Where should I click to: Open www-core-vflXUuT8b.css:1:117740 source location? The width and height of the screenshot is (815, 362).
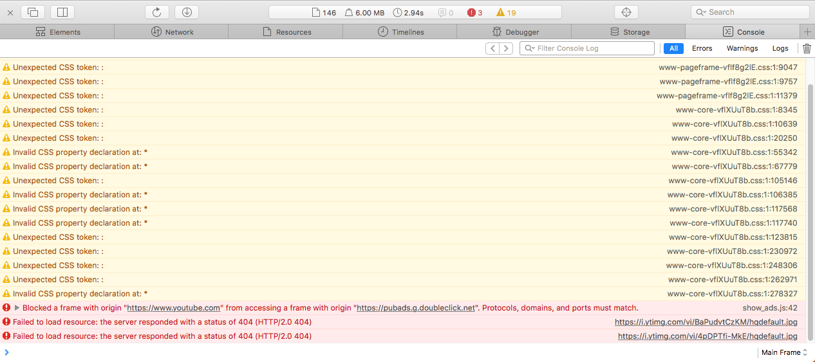733,223
